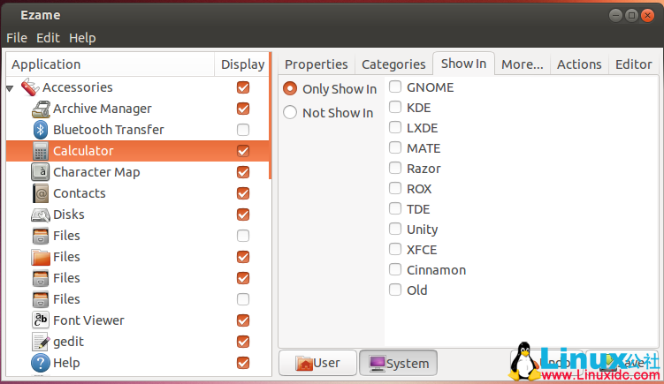Open the Edit menu
664x384 pixels.
(x=48, y=38)
